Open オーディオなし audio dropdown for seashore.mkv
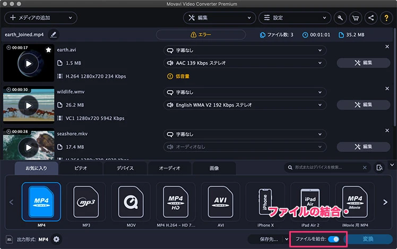Screen dimensions: 397x249 [x=245, y=147]
